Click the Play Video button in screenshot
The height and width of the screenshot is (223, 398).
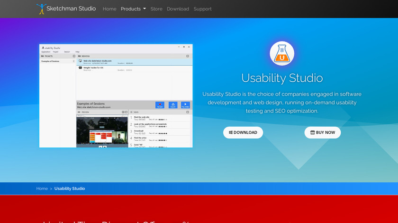click(185, 105)
